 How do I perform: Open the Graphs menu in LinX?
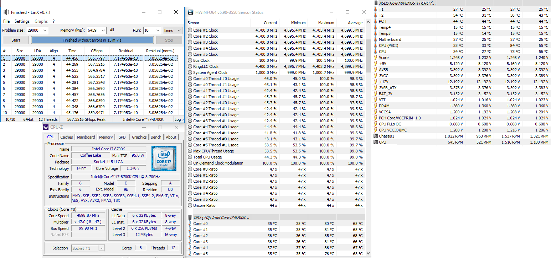41,21
